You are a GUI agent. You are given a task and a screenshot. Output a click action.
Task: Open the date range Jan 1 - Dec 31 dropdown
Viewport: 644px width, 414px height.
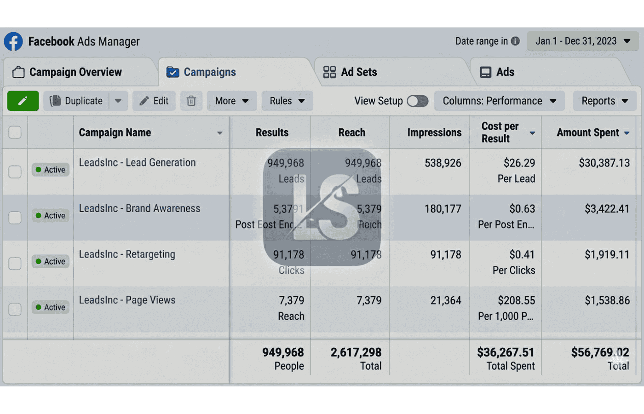582,41
